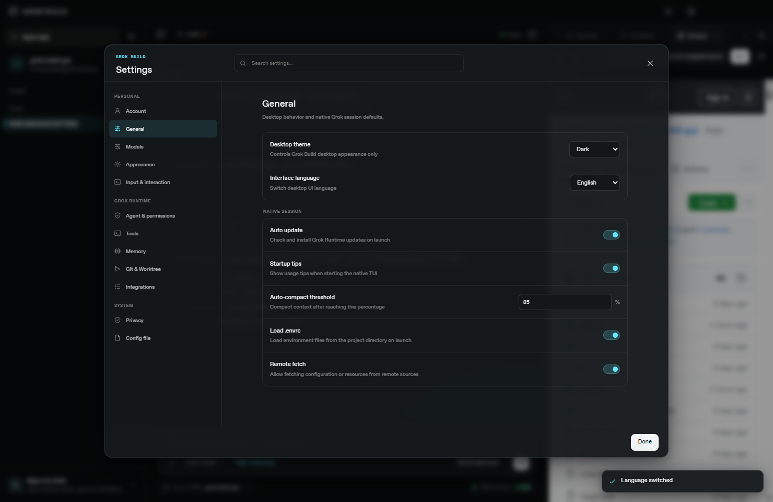Click the Models icon in sidebar

[x=118, y=146]
